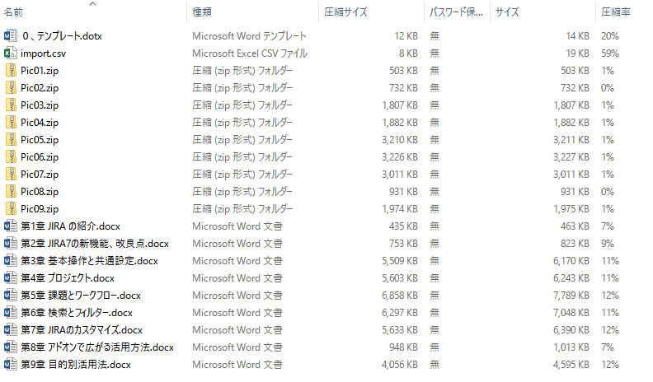The height and width of the screenshot is (382, 653).
Task: Select the file name 第4章 プロジェクト.docx
Action: coord(68,278)
